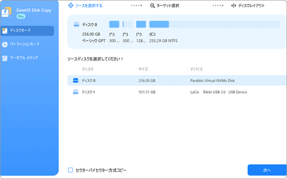Click the drive icon in the ディスク 0 list row
This screenshot has width=287, height=179.
tap(76, 81)
